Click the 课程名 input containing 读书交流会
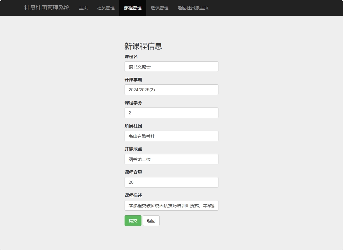 [171, 67]
